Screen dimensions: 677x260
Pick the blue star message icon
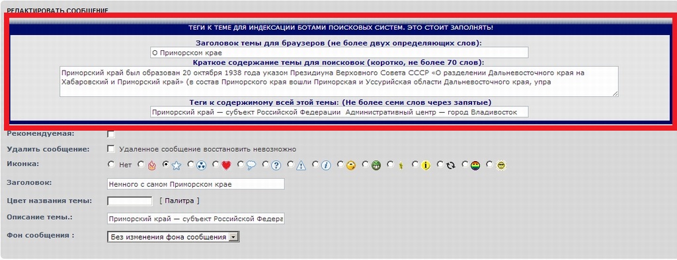click(x=176, y=165)
